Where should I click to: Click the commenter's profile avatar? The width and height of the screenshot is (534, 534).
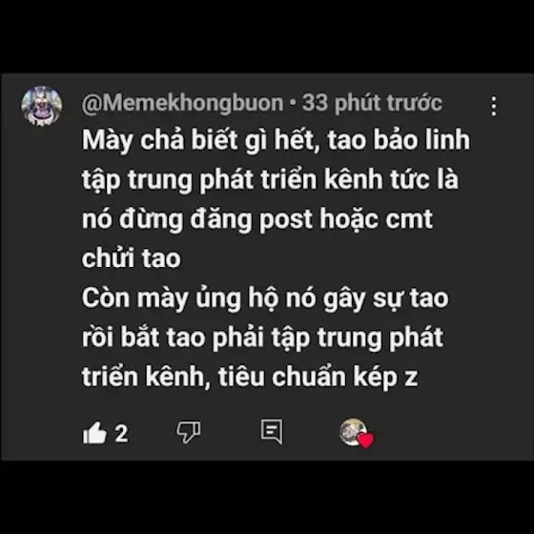42,106
